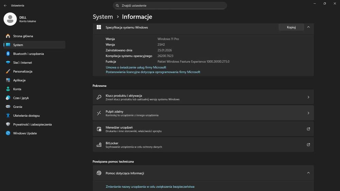Click the Zainstalowano dnia label

click(119, 50)
